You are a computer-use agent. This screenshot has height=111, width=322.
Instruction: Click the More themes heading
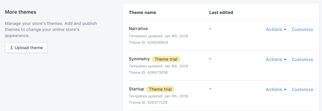[x=20, y=12]
